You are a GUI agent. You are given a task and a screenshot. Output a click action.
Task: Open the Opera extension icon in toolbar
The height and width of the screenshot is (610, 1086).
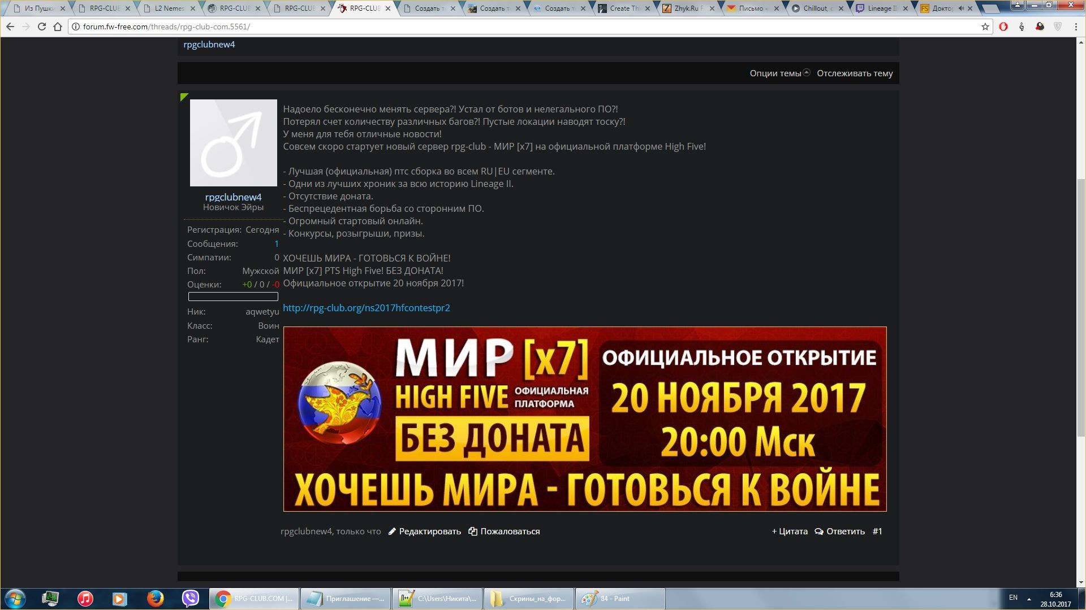pyautogui.click(x=1003, y=27)
